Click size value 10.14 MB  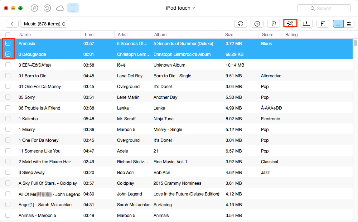235,65
